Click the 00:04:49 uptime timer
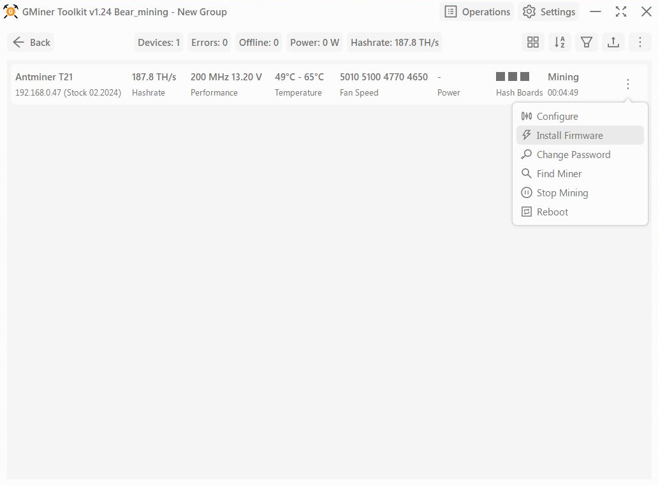This screenshot has height=485, width=658. 563,92
